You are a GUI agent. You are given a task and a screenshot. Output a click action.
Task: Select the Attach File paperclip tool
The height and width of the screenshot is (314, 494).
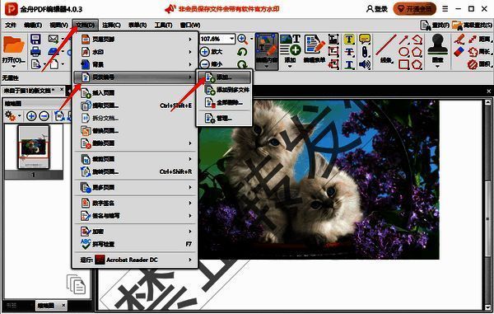coord(365,52)
